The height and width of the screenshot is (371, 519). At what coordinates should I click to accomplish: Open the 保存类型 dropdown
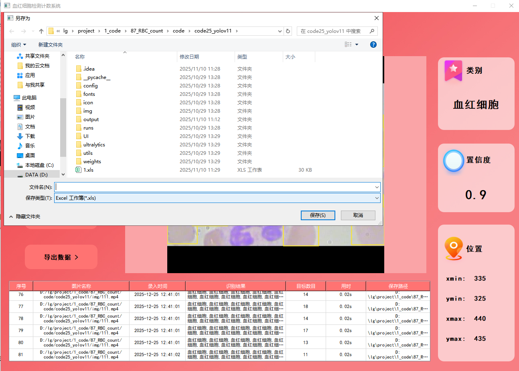(x=217, y=198)
